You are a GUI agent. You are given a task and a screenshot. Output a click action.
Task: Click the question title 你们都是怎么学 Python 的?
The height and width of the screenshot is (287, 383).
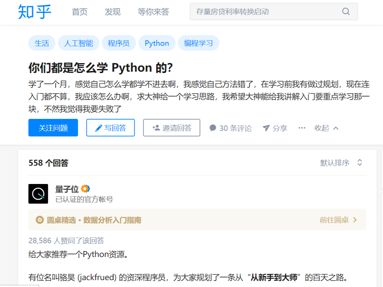[101, 68]
